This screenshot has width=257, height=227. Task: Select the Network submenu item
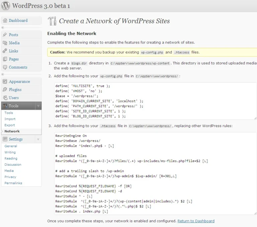click(12, 131)
